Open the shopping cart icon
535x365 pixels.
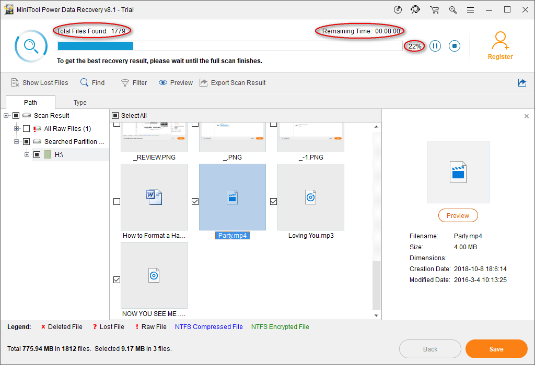tap(434, 10)
